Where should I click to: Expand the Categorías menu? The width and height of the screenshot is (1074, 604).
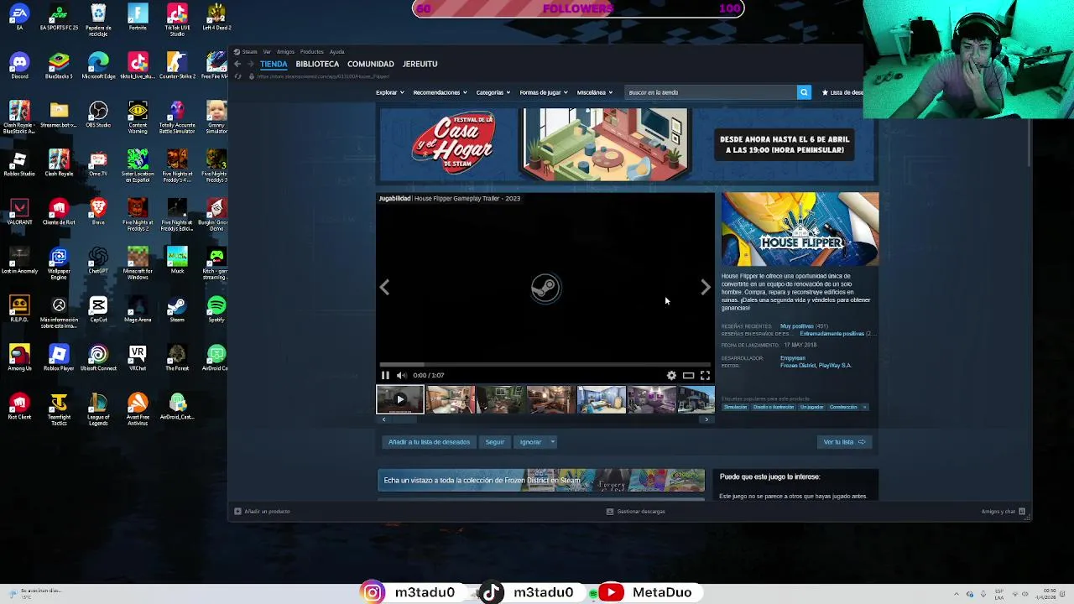coord(493,92)
